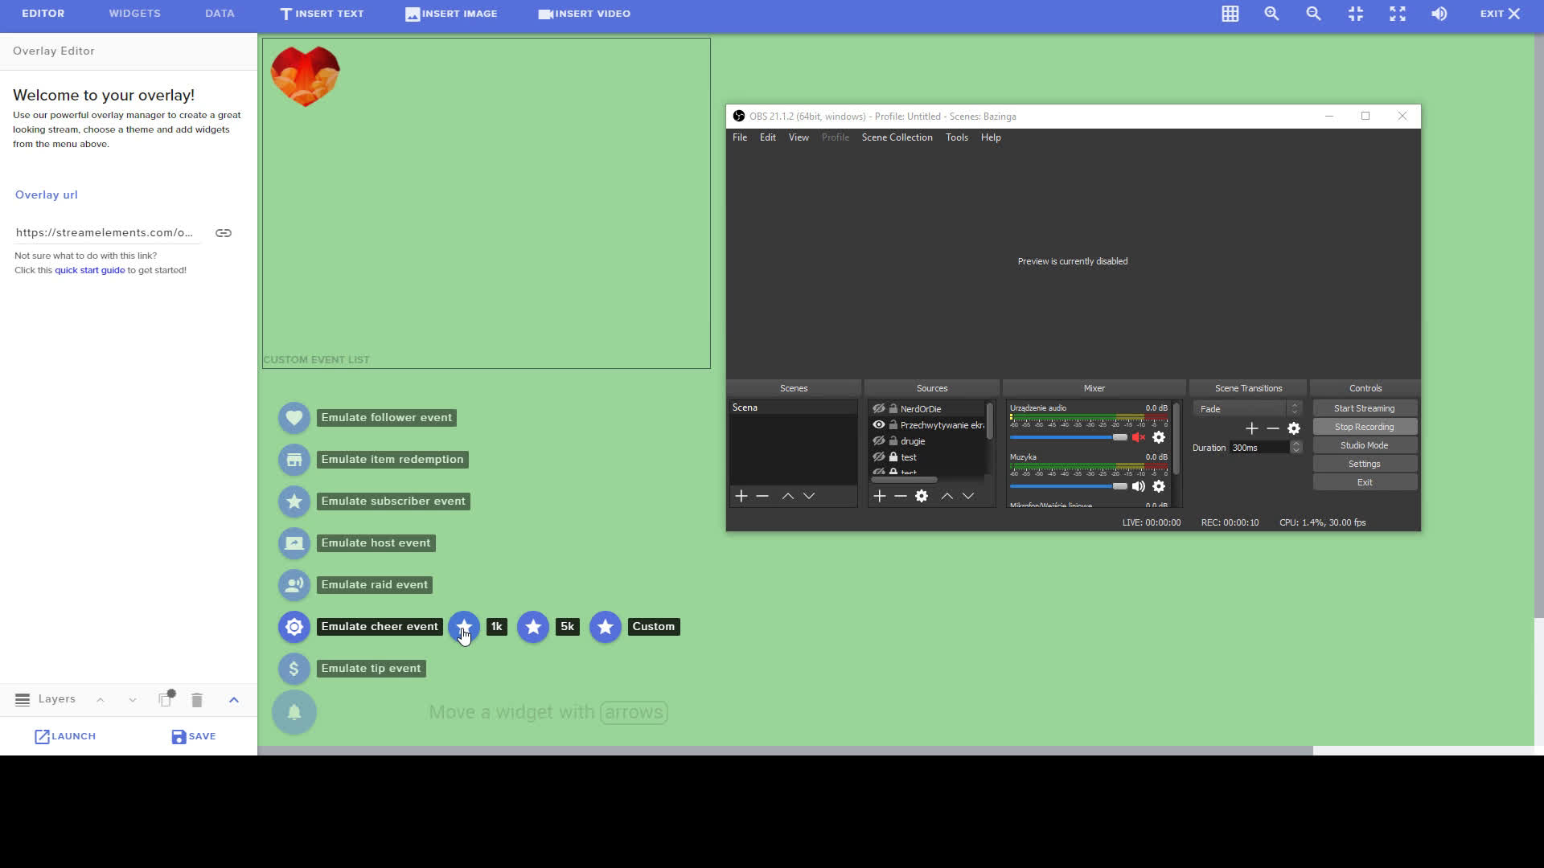Click the star subscriber event icon

294,502
